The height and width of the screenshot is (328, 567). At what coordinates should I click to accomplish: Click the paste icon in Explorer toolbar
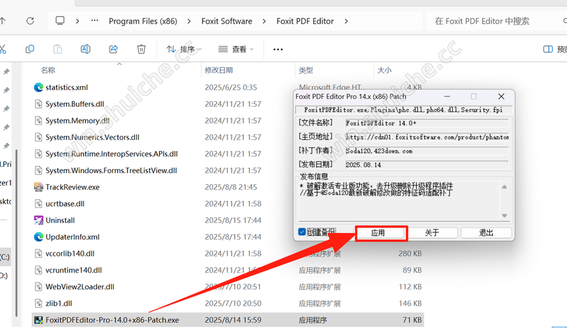pos(57,49)
